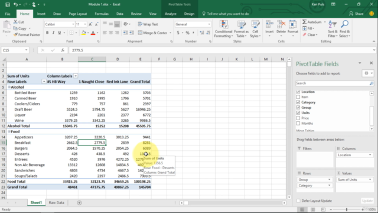Click the Copy icon

15,28
